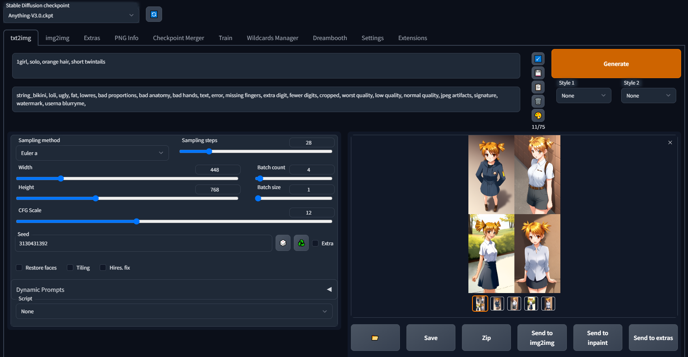Screen dimensions: 688x357
Task: Reuse last seed with the recycle icon
Action: pyautogui.click(x=301, y=243)
